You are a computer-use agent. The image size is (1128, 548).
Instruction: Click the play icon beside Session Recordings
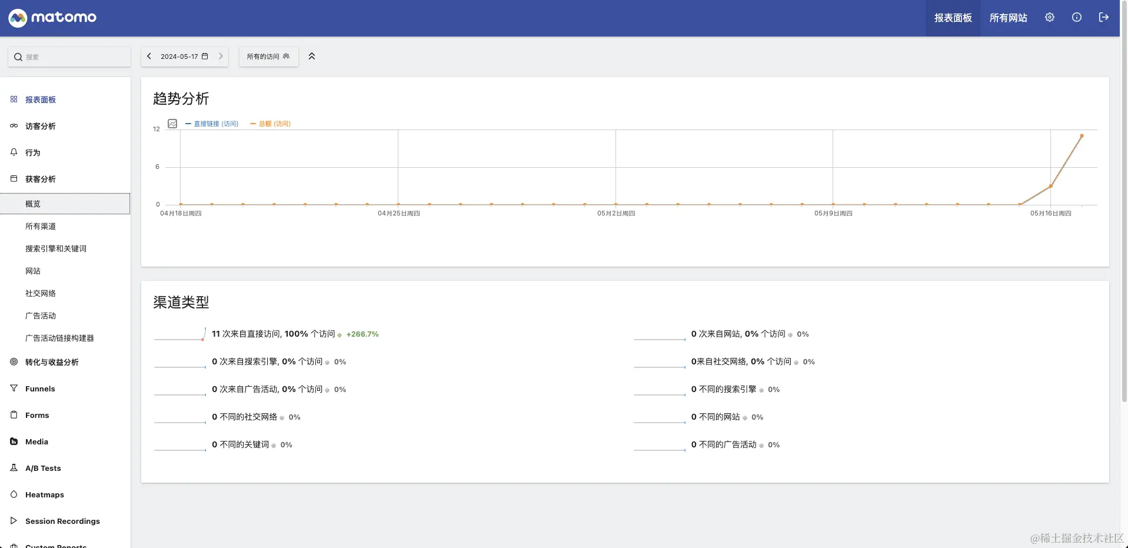tap(14, 521)
